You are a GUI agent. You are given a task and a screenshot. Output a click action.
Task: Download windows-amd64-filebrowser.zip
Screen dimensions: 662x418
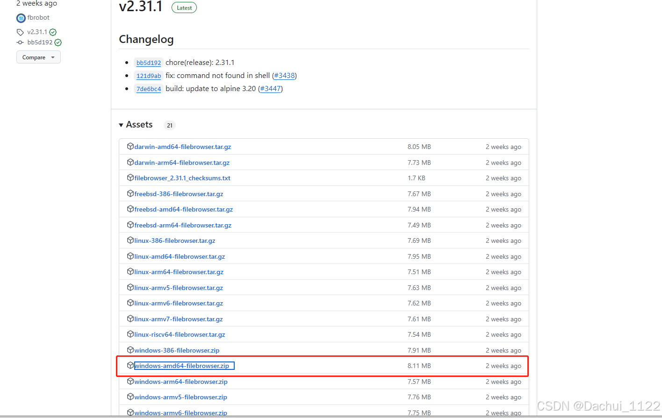pyautogui.click(x=183, y=365)
